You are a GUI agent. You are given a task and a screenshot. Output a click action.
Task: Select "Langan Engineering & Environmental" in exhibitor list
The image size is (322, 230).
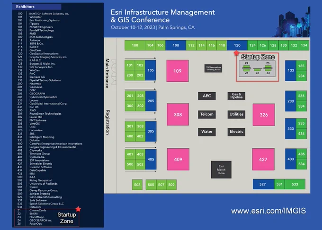click(x=53, y=147)
